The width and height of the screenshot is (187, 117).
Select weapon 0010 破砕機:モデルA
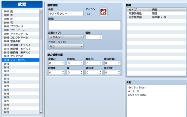[20, 45]
